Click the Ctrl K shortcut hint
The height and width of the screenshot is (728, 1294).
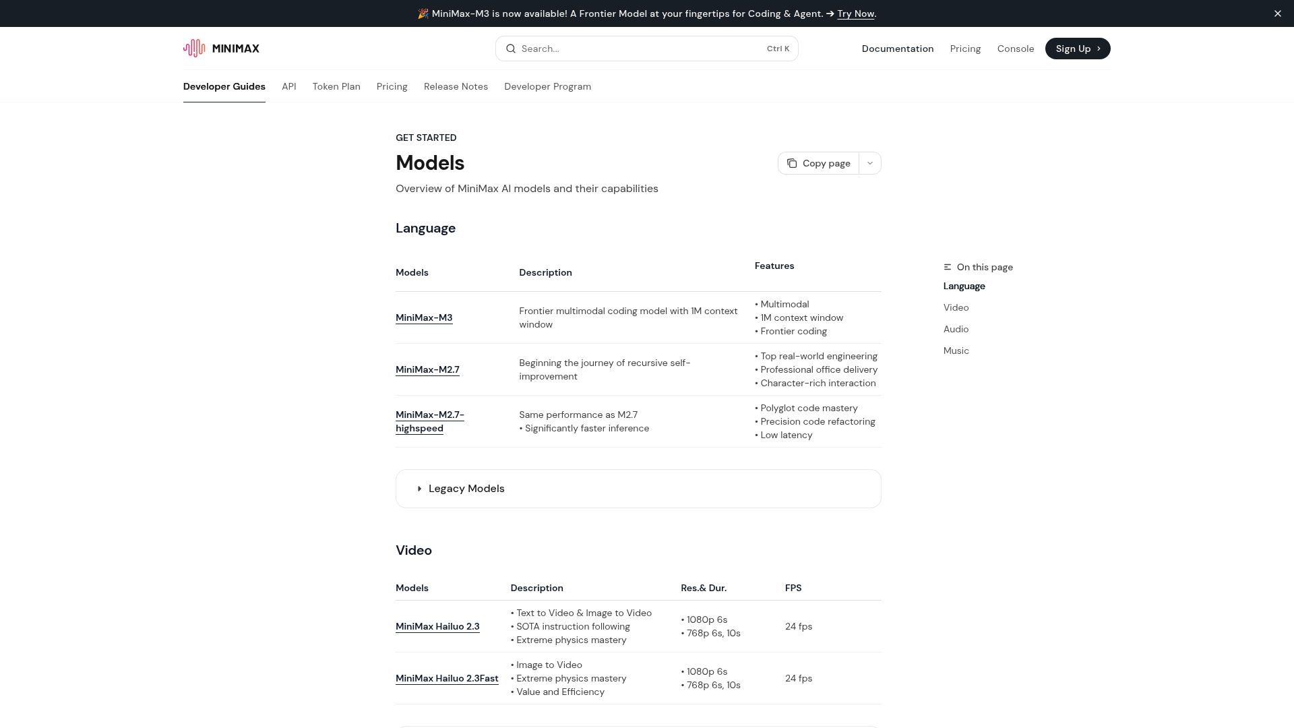(778, 49)
